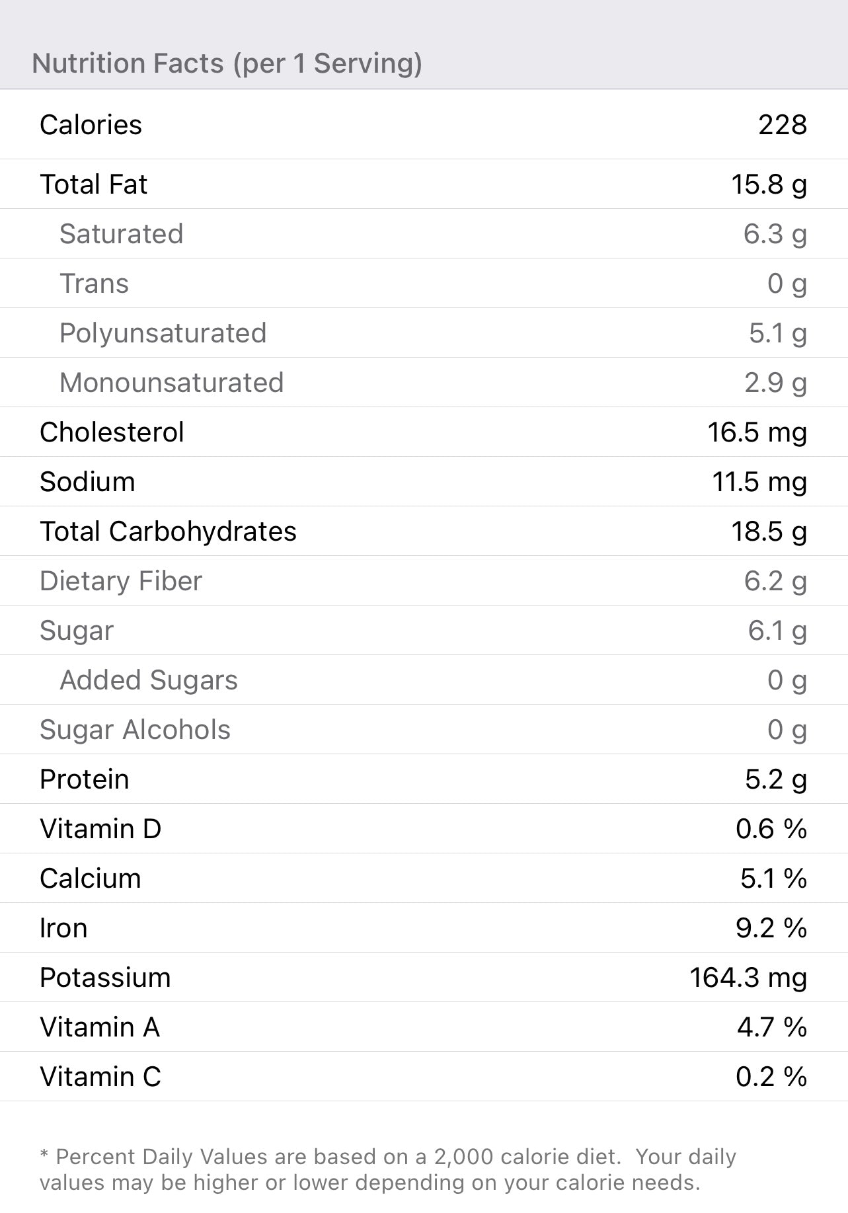Click the Saturated fat entry
The width and height of the screenshot is (848, 1213).
pyautogui.click(x=423, y=234)
